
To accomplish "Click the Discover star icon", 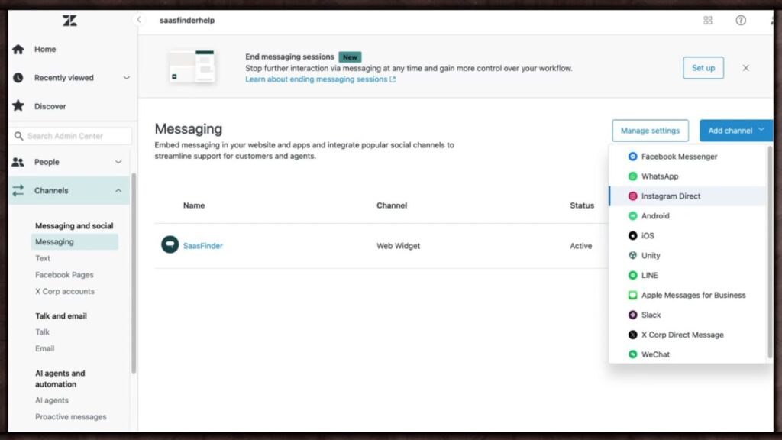I will tap(18, 105).
